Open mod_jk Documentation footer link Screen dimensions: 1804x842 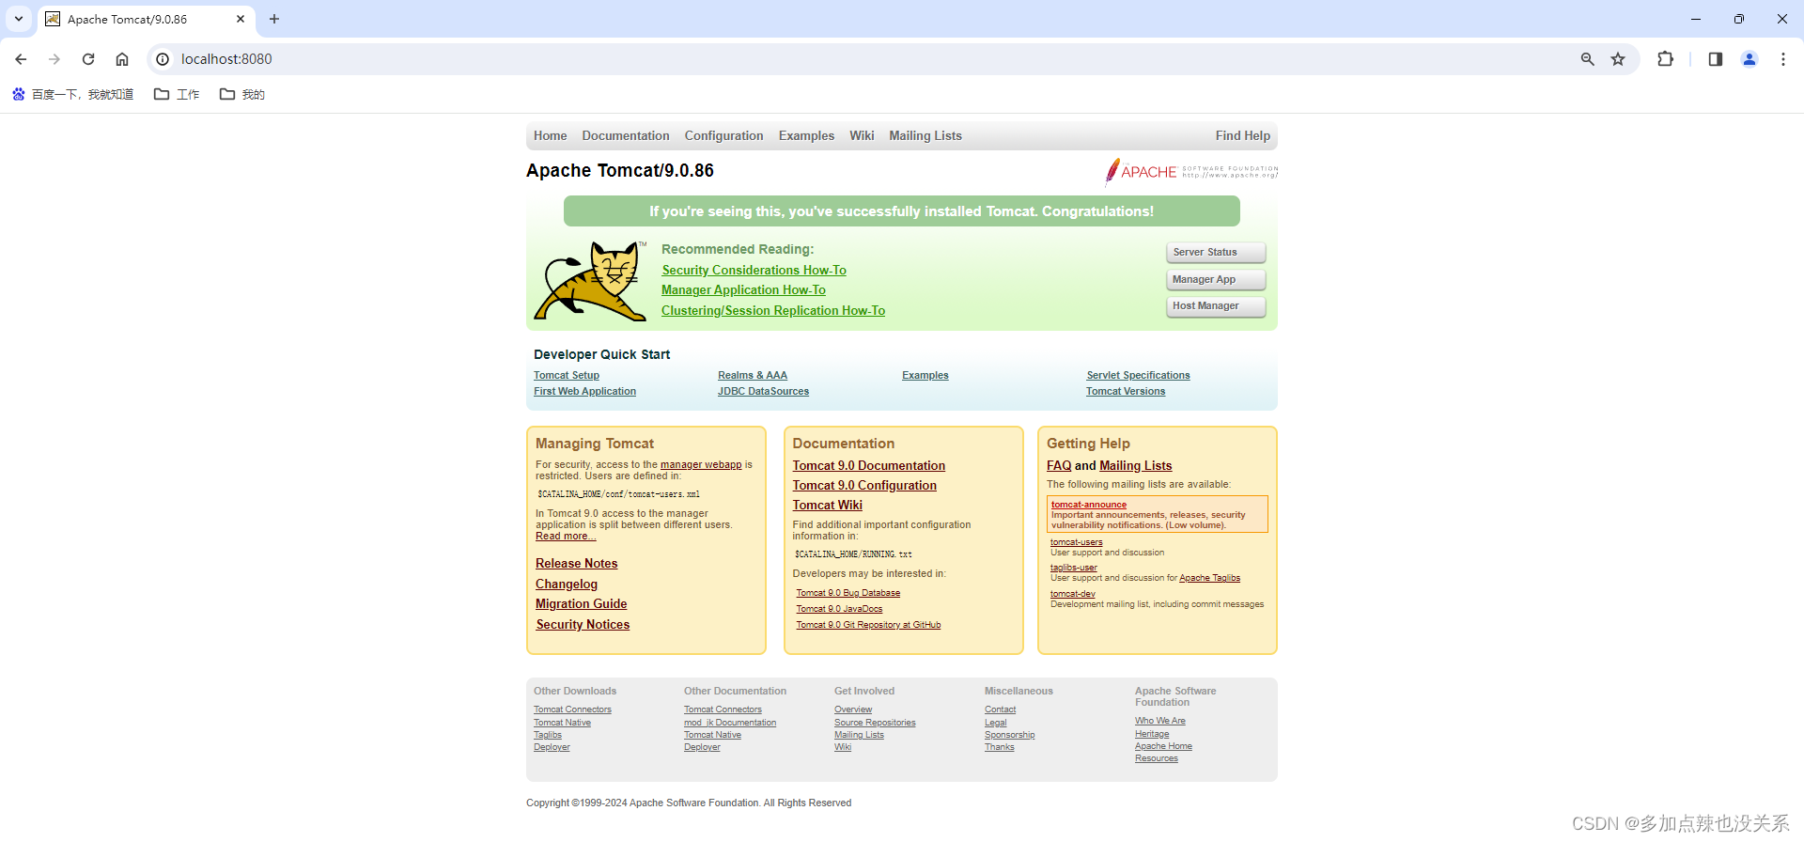[730, 723]
